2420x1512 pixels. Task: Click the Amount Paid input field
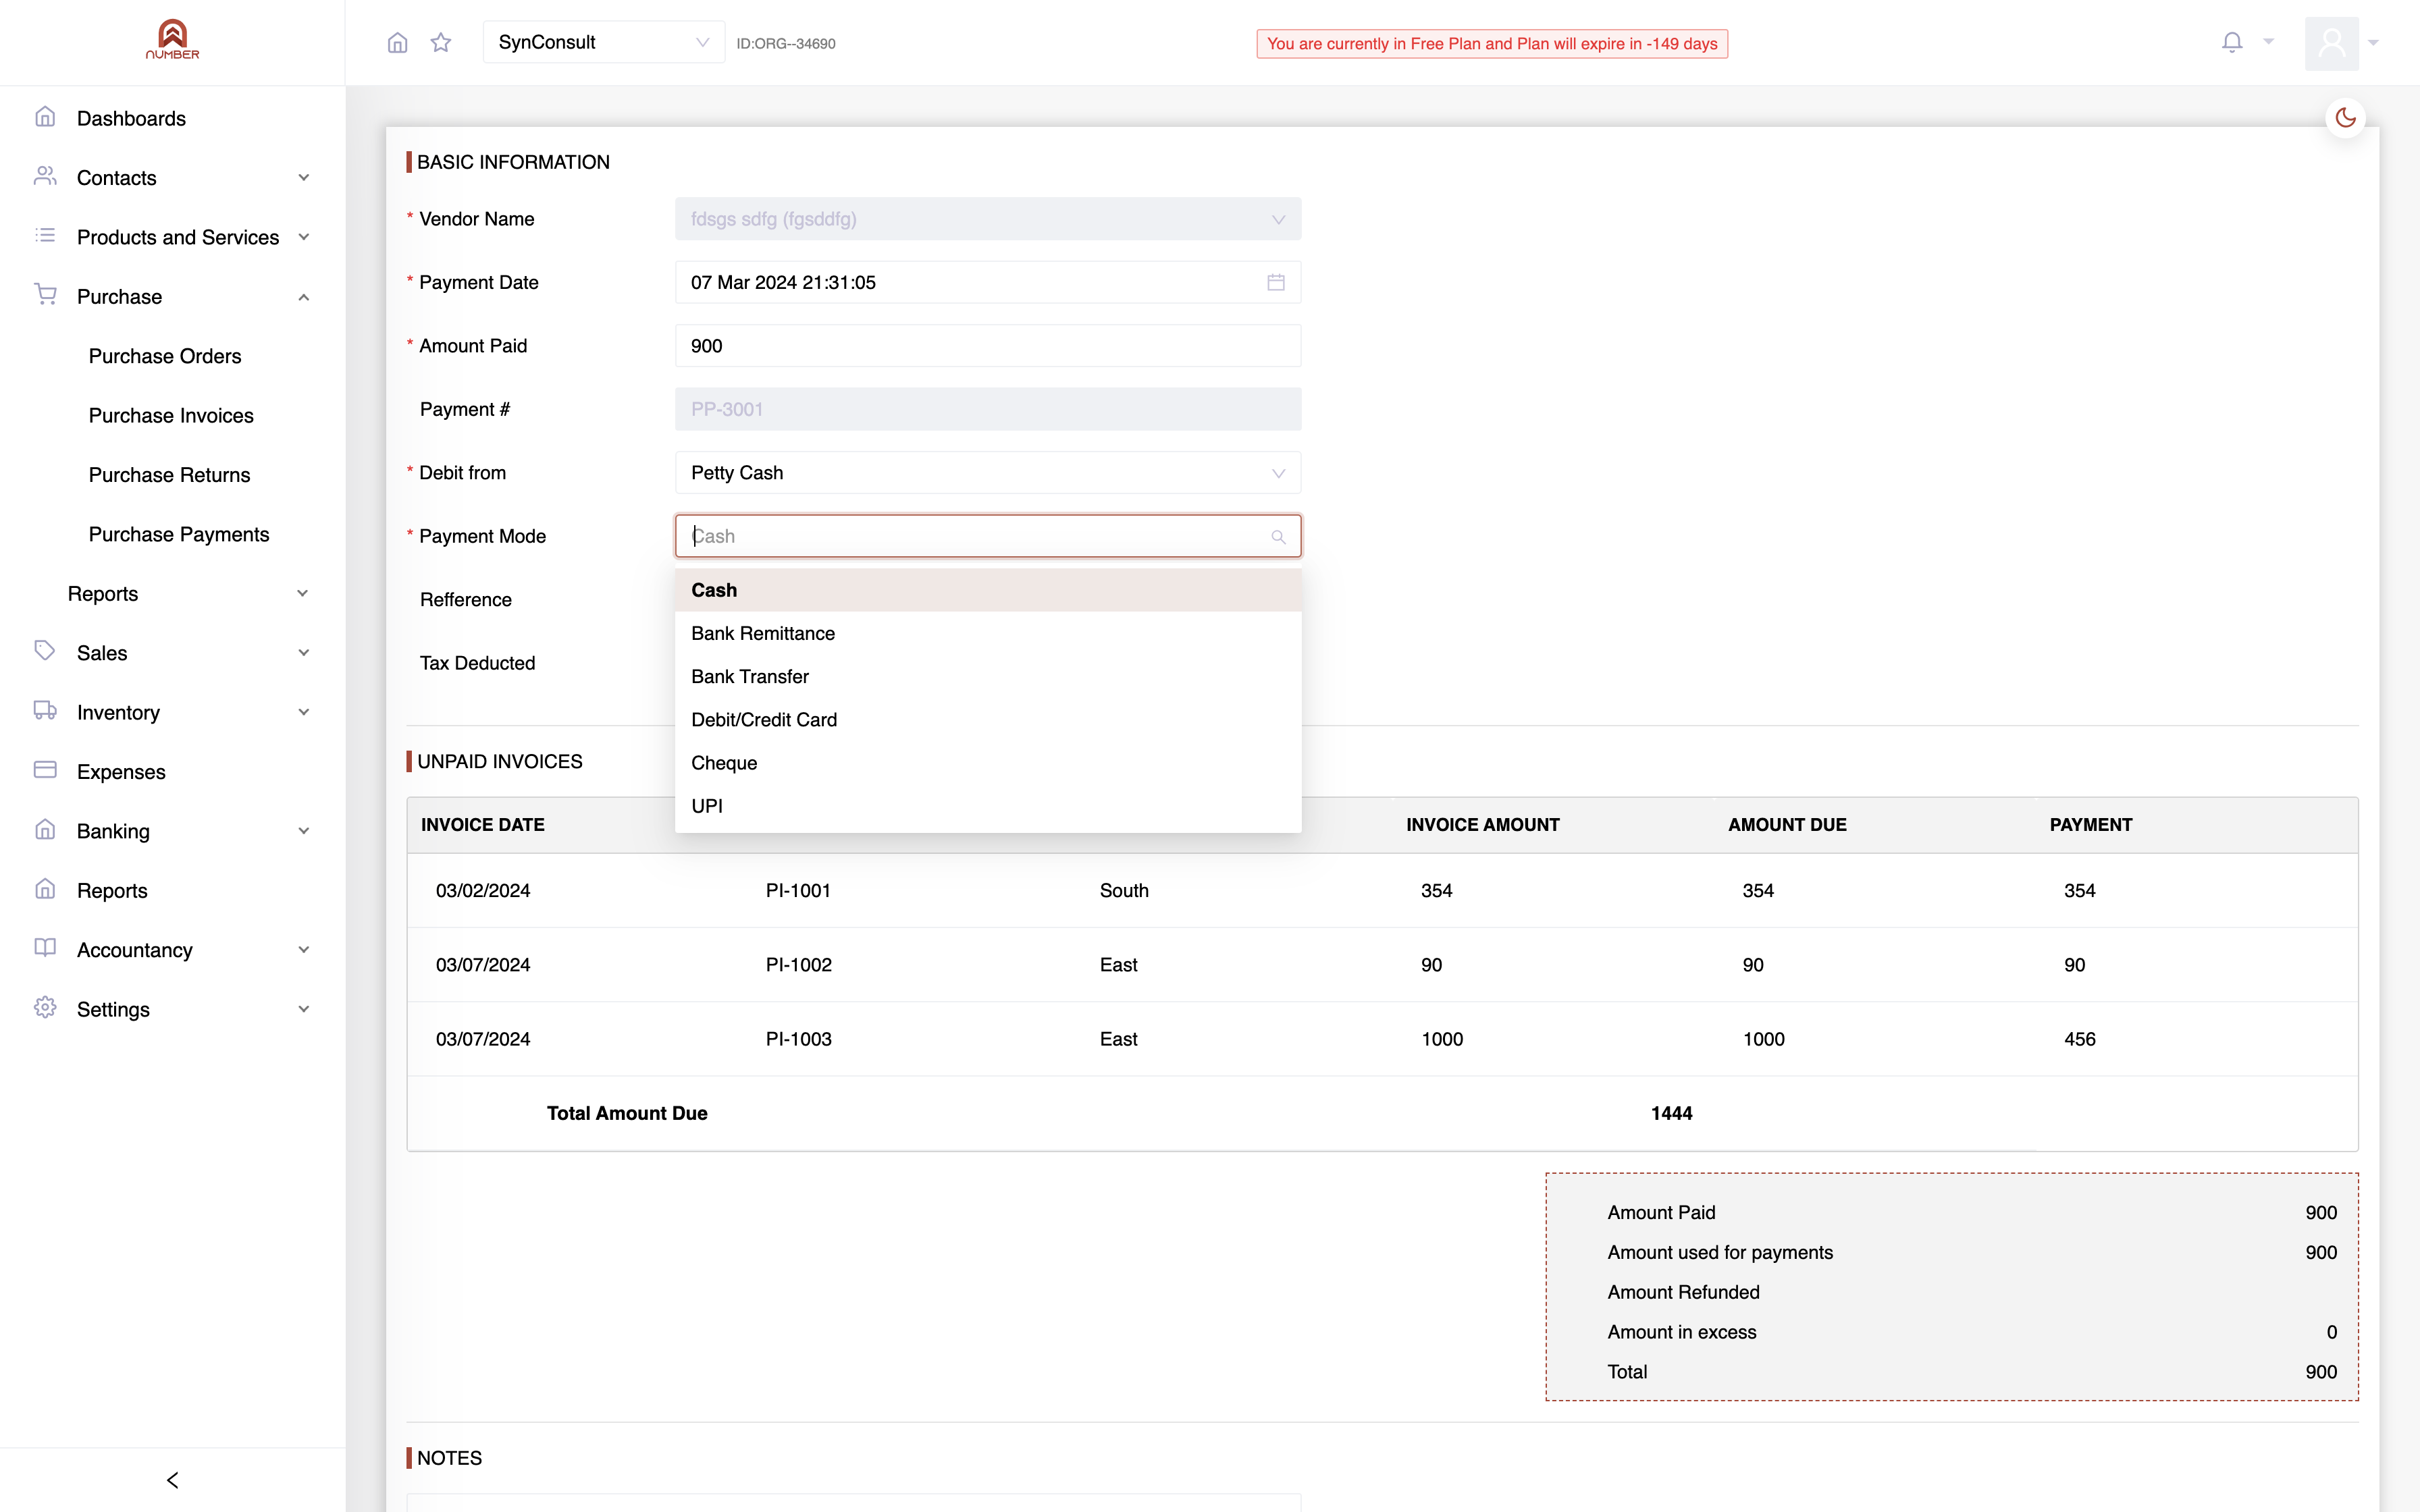click(988, 346)
